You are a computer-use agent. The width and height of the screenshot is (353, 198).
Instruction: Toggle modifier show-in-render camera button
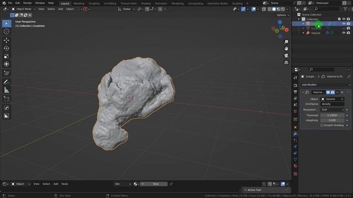333,92
